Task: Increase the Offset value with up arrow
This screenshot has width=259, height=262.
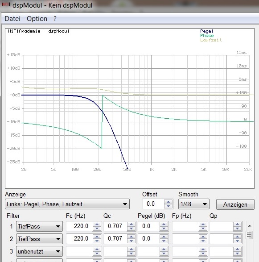Action: pyautogui.click(x=168, y=202)
